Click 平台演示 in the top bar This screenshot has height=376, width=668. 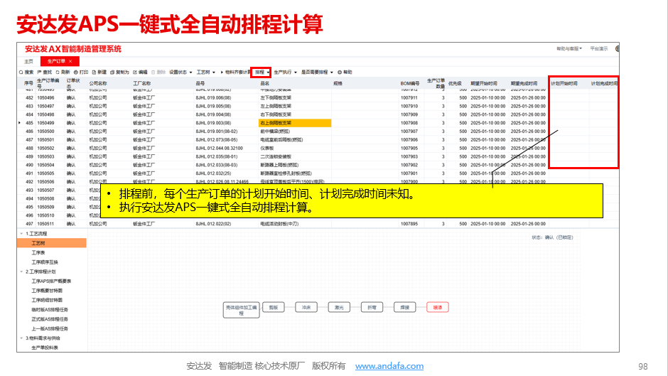[598, 48]
